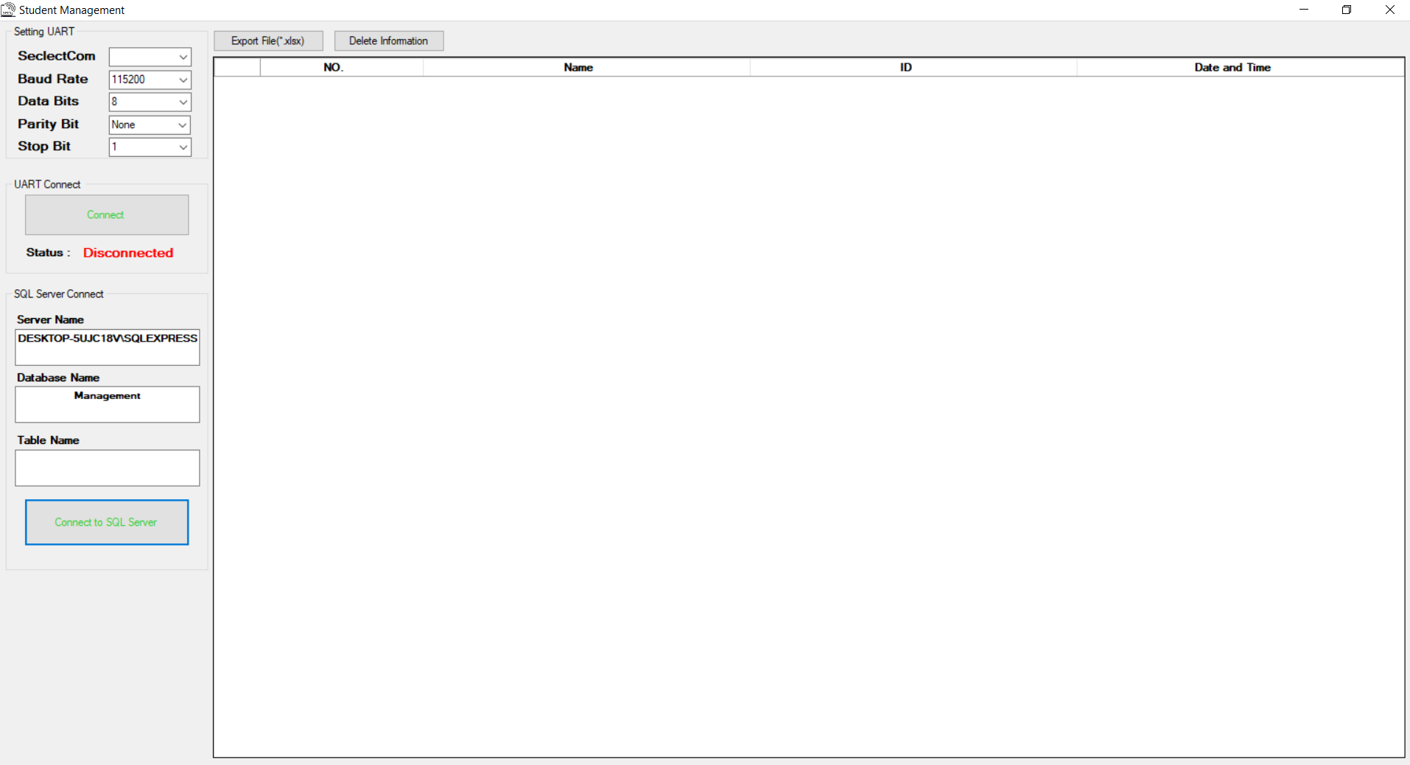This screenshot has height=765, width=1410.
Task: Click the Student Management title bar icon
Action: (7, 10)
